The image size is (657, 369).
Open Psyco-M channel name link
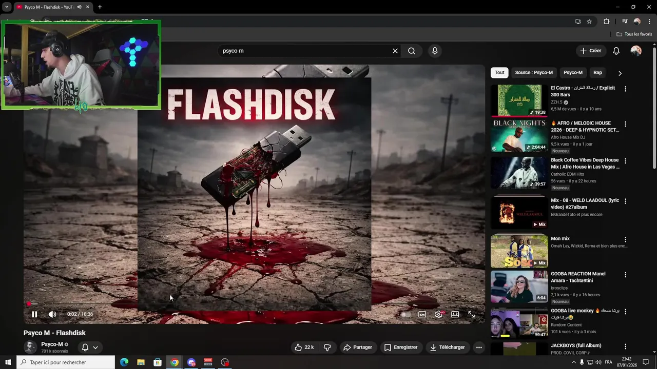tap(52, 344)
